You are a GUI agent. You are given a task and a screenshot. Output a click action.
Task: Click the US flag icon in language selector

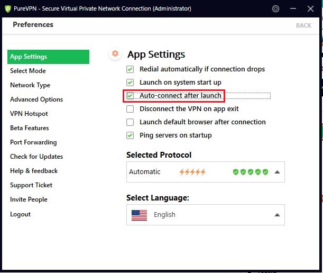(139, 215)
